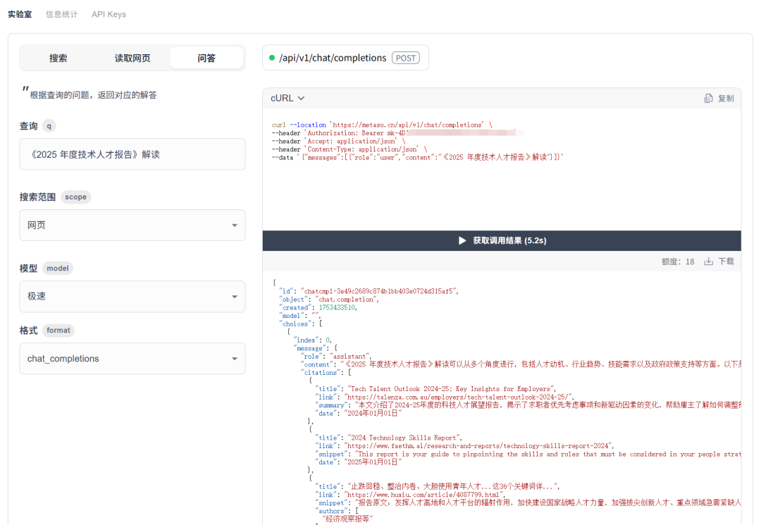761x525 pixels.
Task: Expand the 格式 dropdown showing chat_completions
Action: pos(132,359)
